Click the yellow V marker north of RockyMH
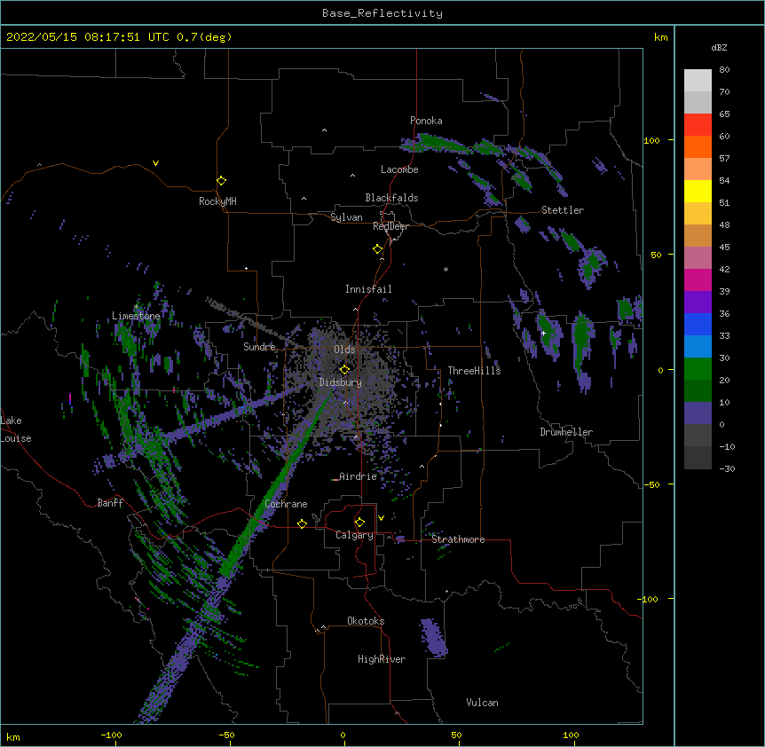Viewport: 765px width, 747px height. 155,163
